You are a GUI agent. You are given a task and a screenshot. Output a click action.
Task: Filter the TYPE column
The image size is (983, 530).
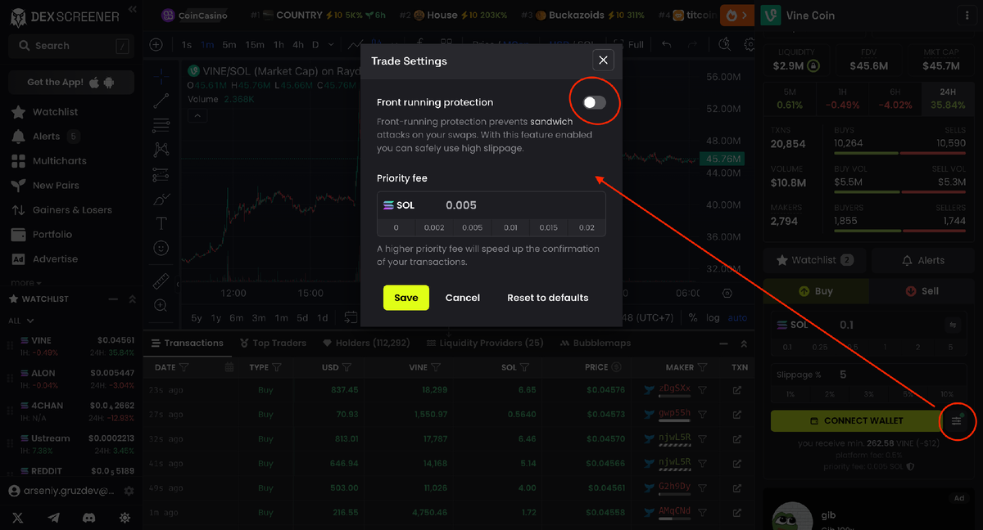pos(277,367)
